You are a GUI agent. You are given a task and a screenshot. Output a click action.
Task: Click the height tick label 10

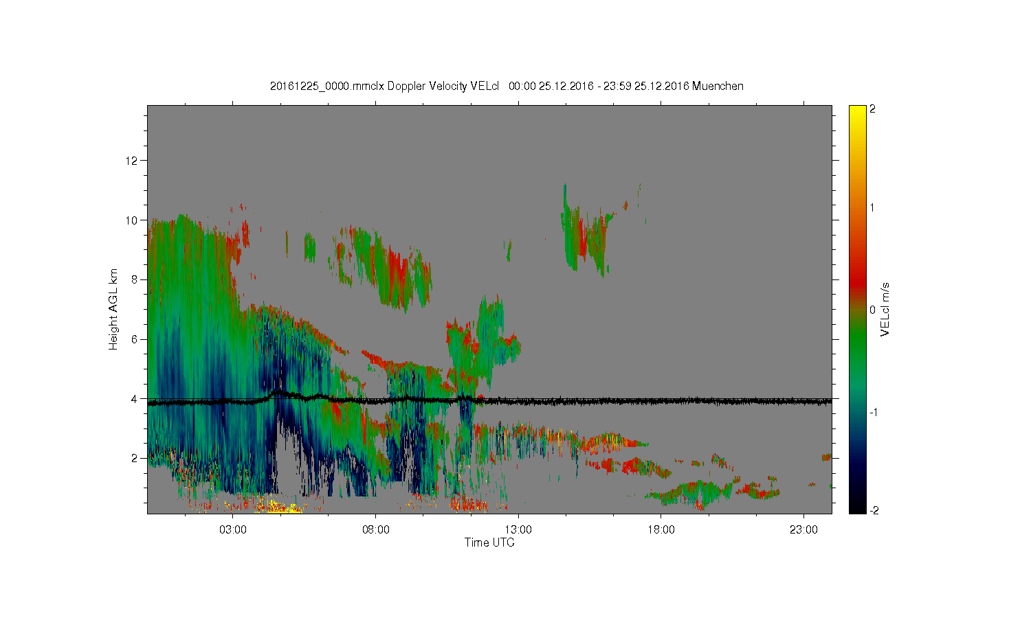pyautogui.click(x=133, y=220)
